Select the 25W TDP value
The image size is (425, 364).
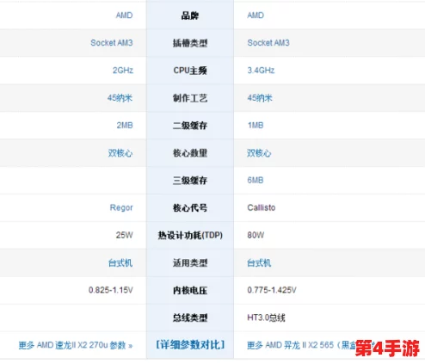(x=125, y=235)
